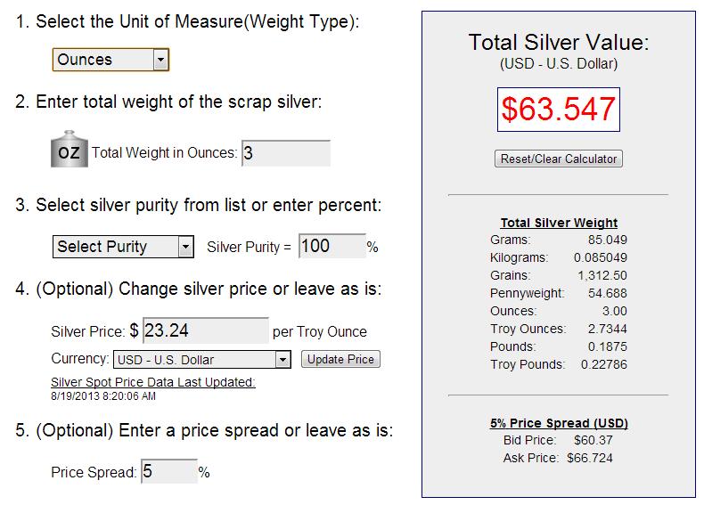Click the OZ weight icon
The height and width of the screenshot is (505, 704).
click(69, 151)
